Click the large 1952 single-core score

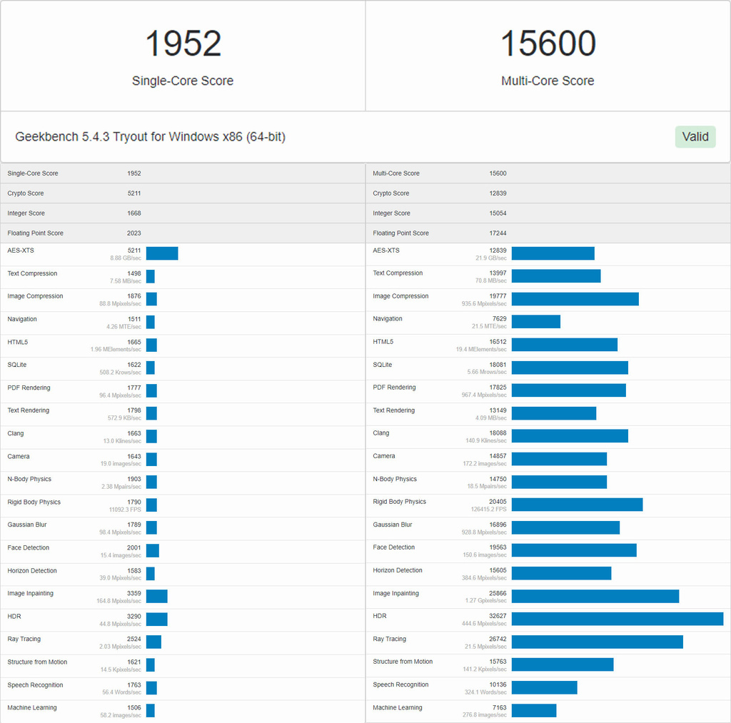[x=183, y=44]
